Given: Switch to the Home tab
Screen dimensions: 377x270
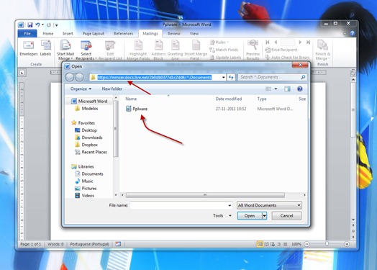Looking at the screenshot, I should (x=48, y=34).
